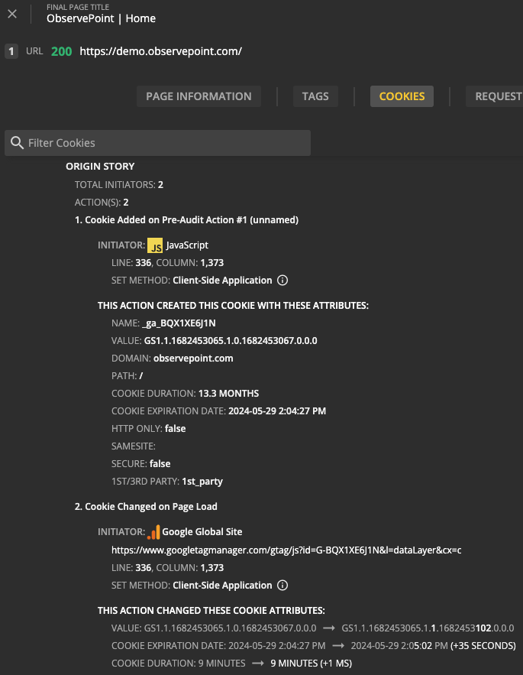Focus the Filter Cookies search field

click(157, 143)
